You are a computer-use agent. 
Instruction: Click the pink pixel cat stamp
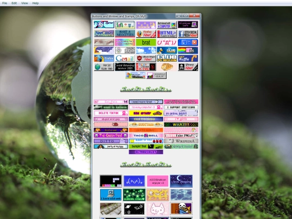158,209
